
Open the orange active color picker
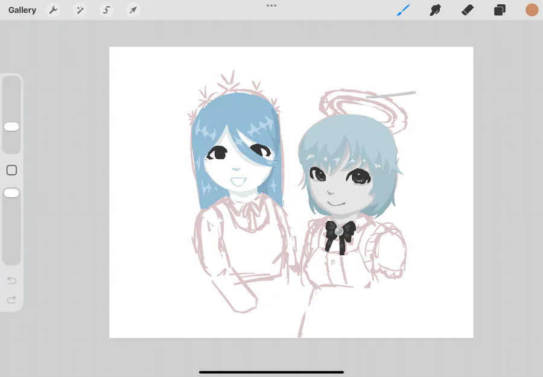pyautogui.click(x=532, y=10)
